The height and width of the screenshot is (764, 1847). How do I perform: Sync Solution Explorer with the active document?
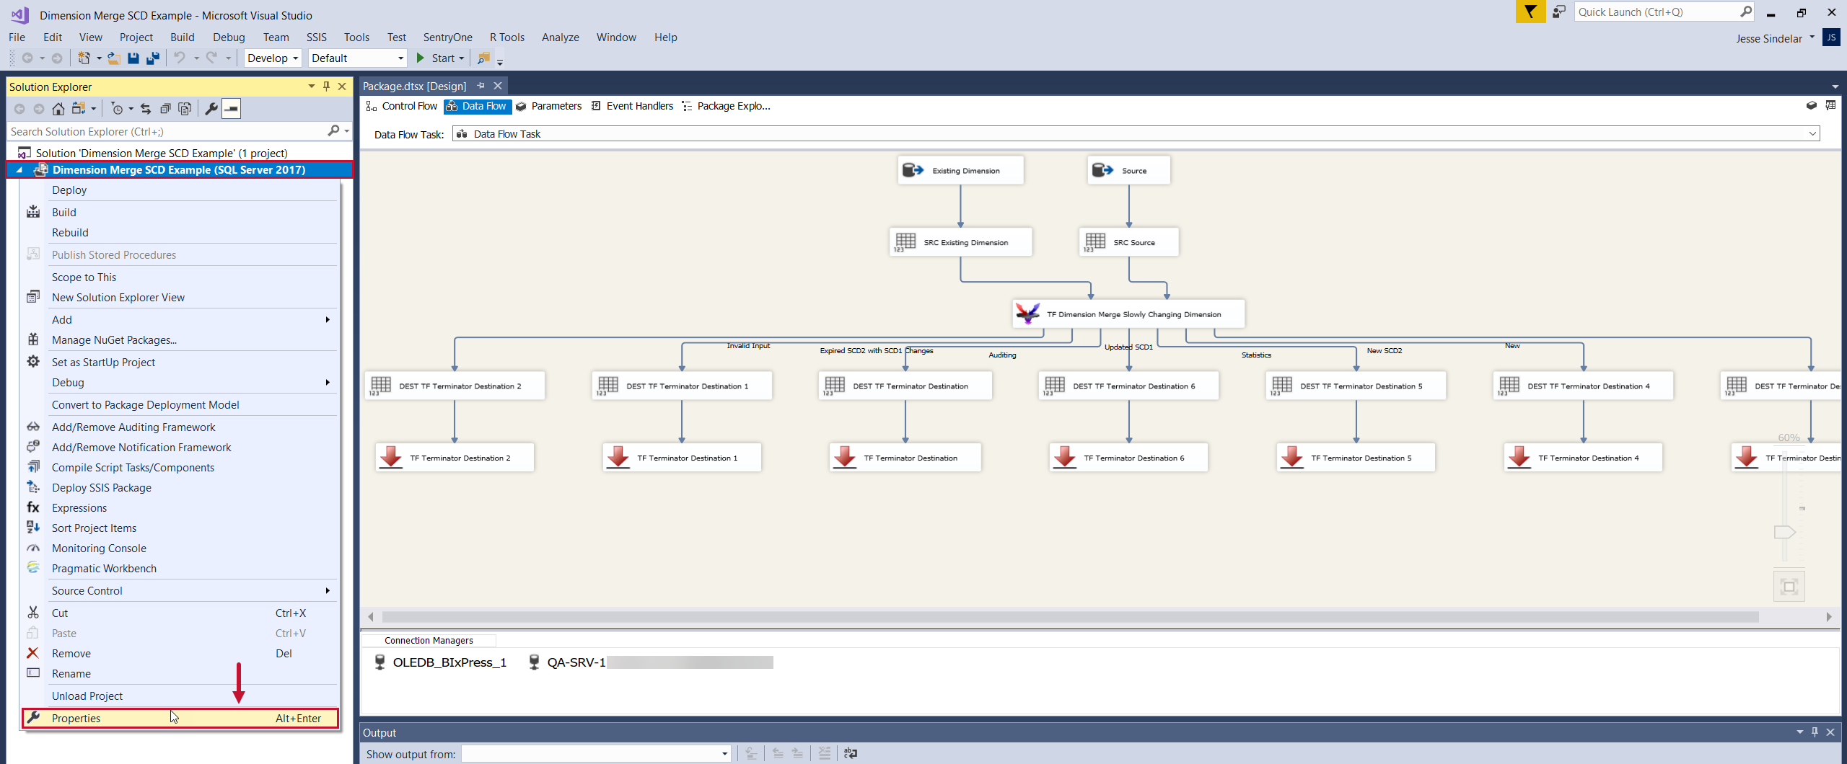pos(145,109)
